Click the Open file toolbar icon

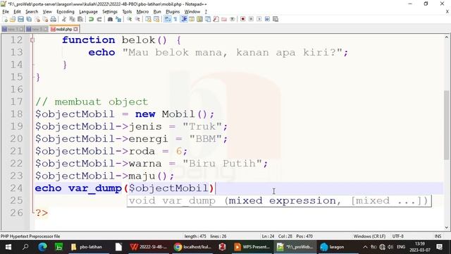tap(13, 19)
